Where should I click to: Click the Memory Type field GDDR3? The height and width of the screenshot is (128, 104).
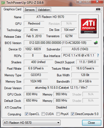click(x=36, y=75)
